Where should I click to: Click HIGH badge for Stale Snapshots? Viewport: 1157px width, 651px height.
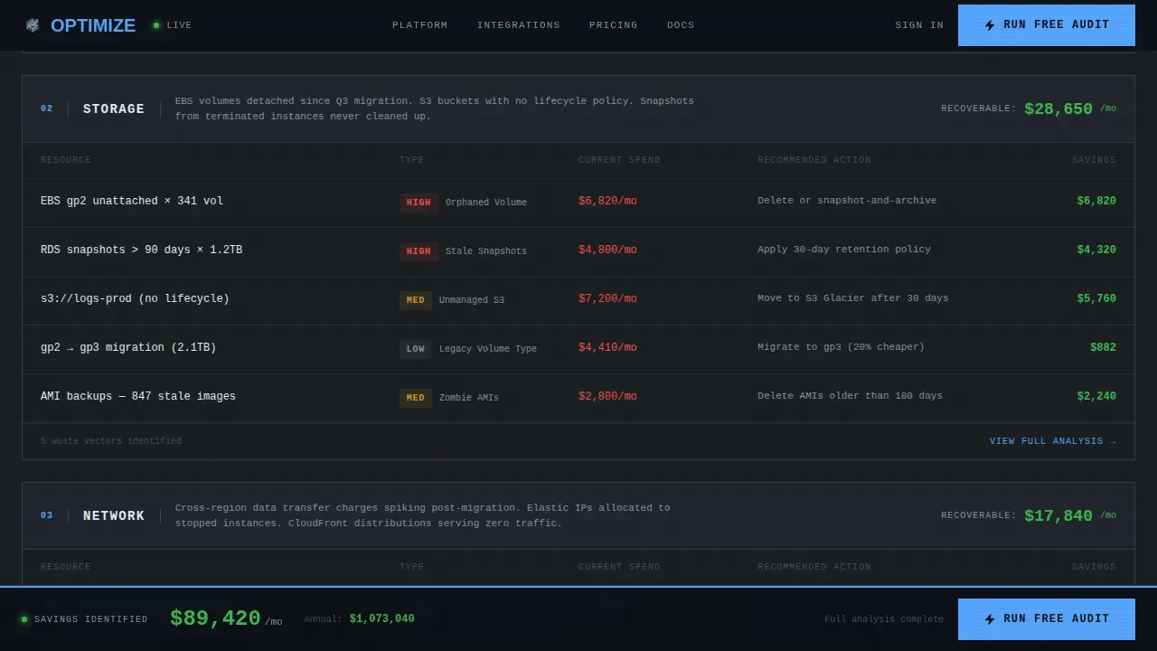[x=419, y=251]
